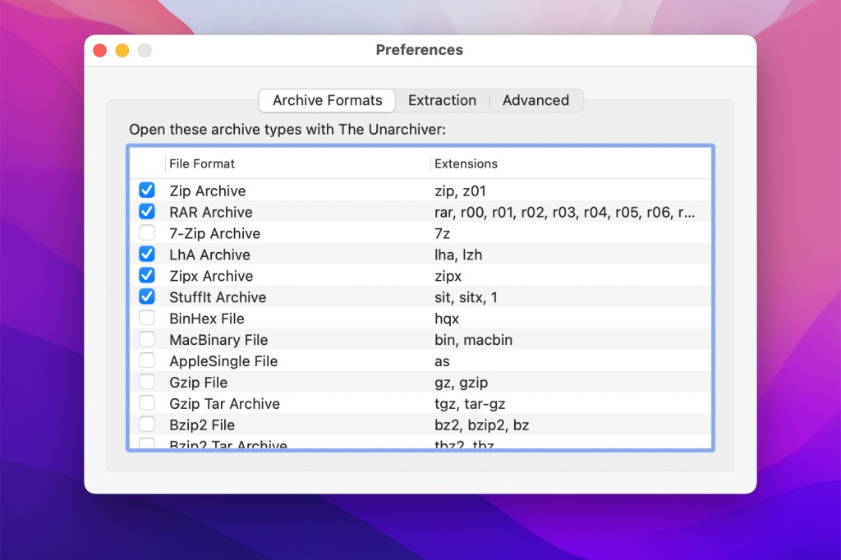
Task: Check the Gzip Tar Archive checkbox
Action: coord(147,403)
